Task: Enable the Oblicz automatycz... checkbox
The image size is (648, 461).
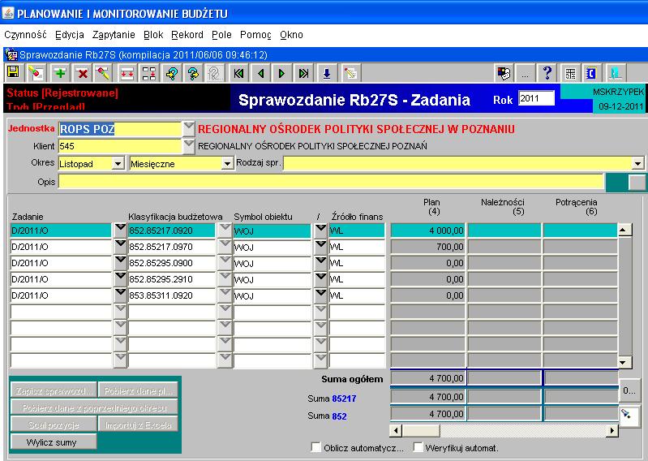Action: point(315,447)
